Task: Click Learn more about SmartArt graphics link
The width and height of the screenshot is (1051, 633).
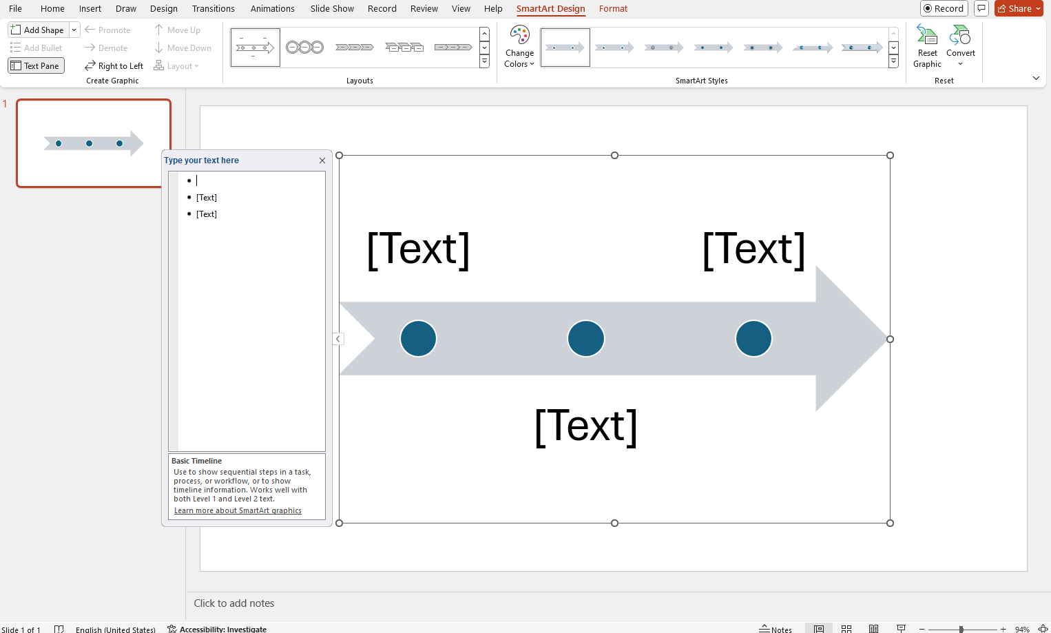Action: pyautogui.click(x=238, y=510)
